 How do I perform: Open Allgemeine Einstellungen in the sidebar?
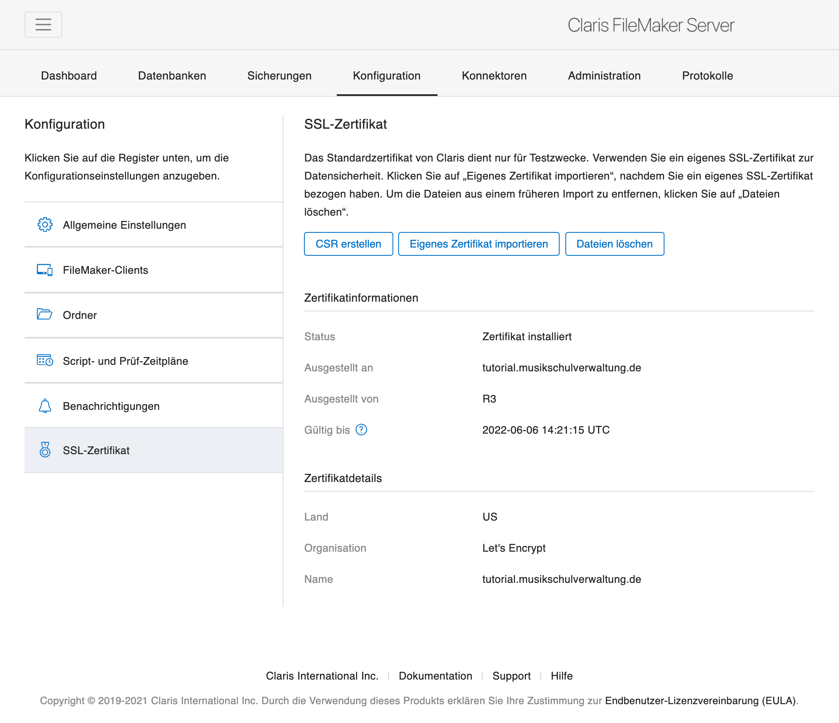pyautogui.click(x=154, y=225)
